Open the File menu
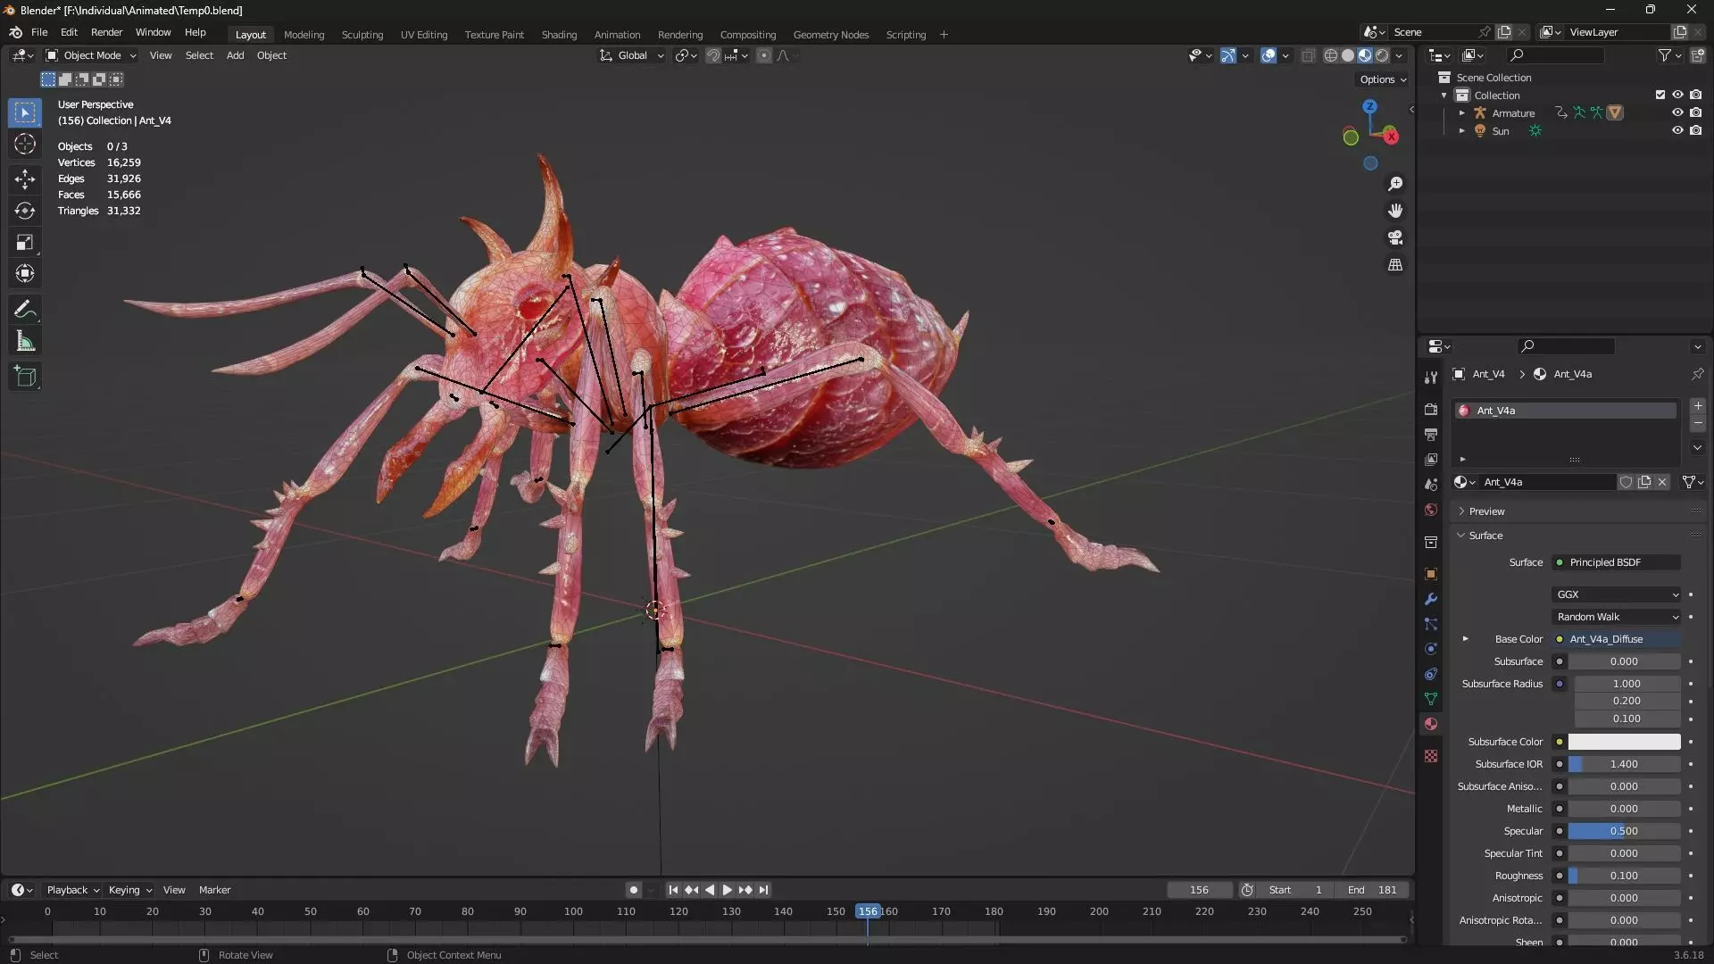Screen dimensions: 1714x964 click(39, 32)
